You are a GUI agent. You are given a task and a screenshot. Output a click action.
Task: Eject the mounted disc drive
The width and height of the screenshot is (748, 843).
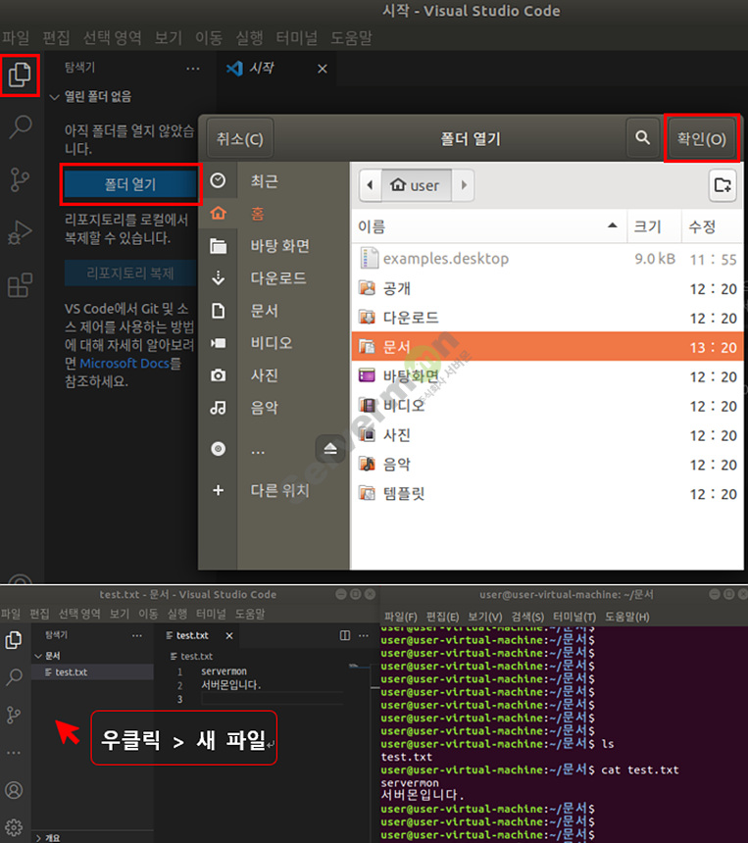[x=330, y=448]
